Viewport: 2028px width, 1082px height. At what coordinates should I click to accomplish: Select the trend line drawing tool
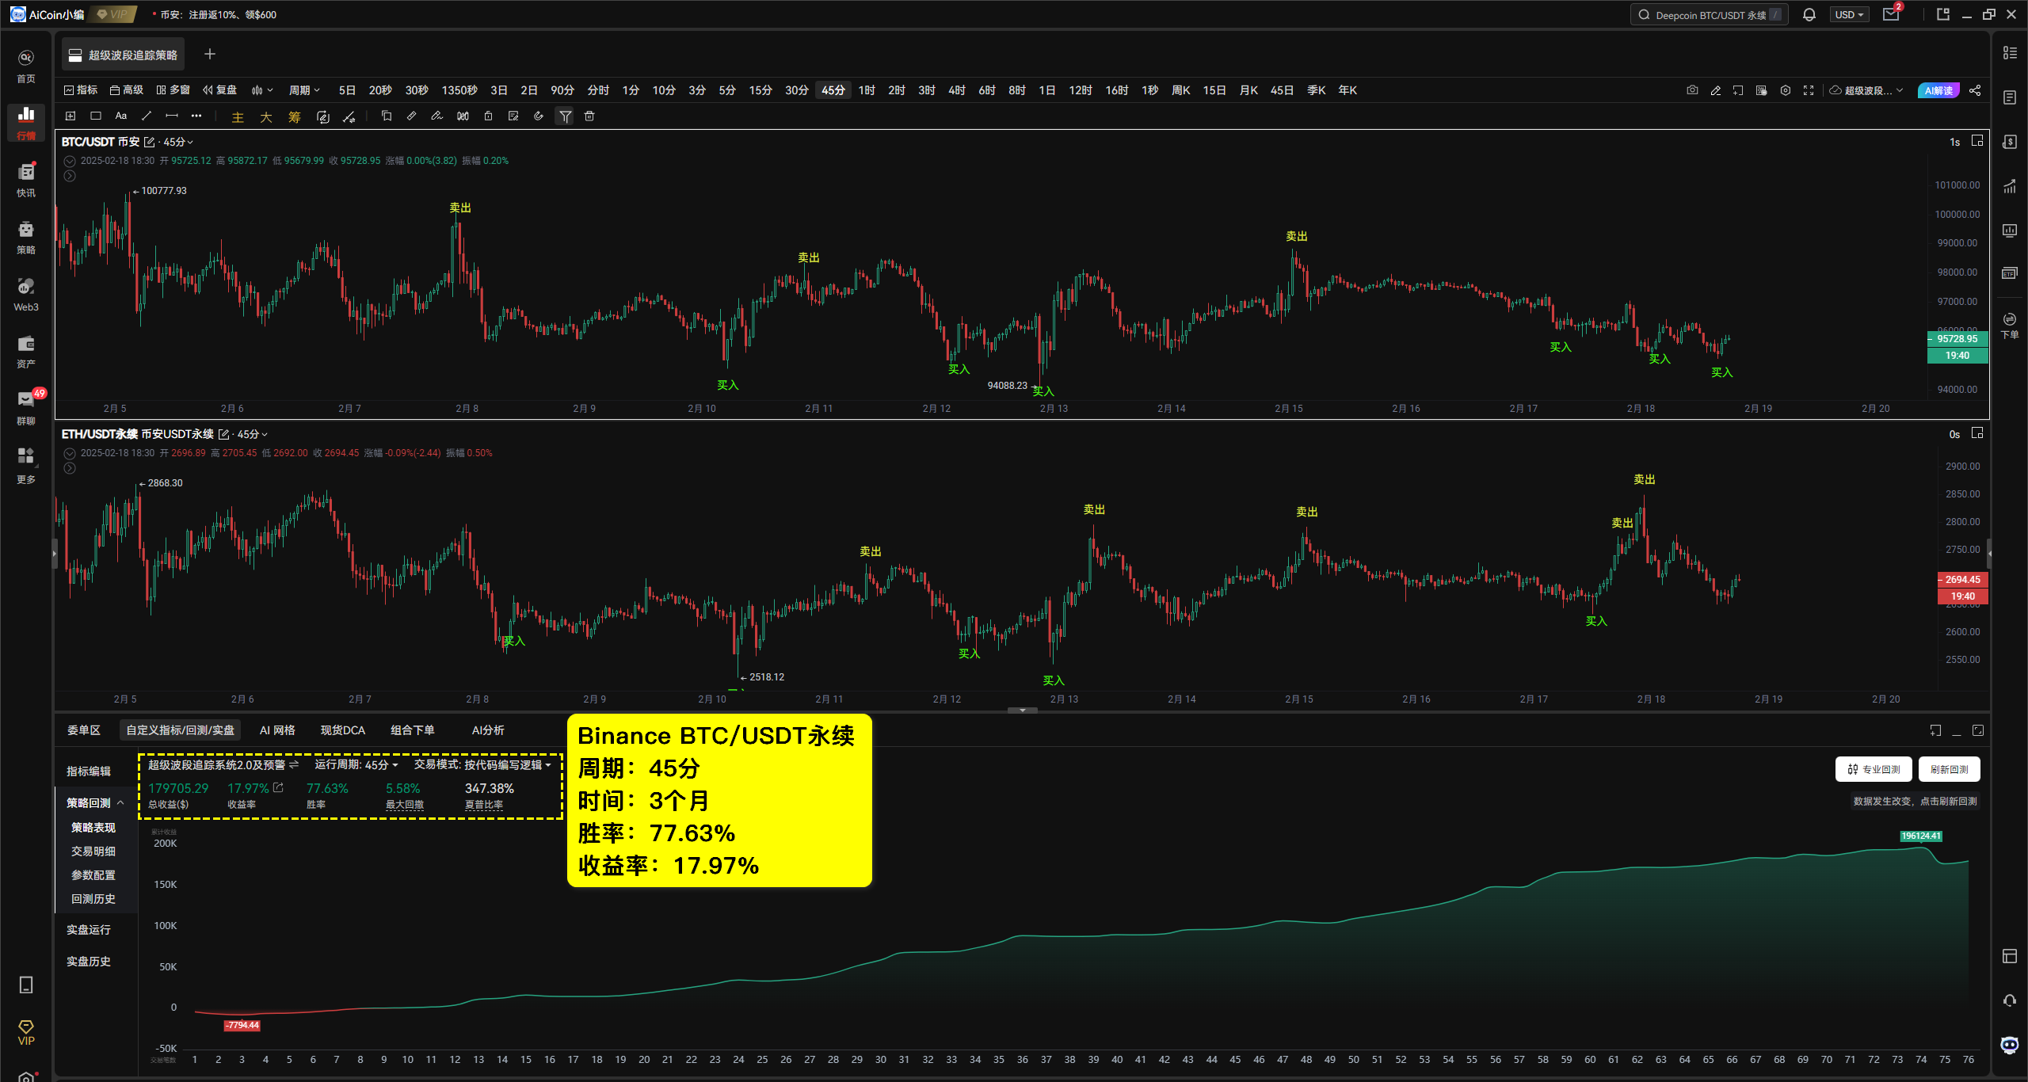147,116
